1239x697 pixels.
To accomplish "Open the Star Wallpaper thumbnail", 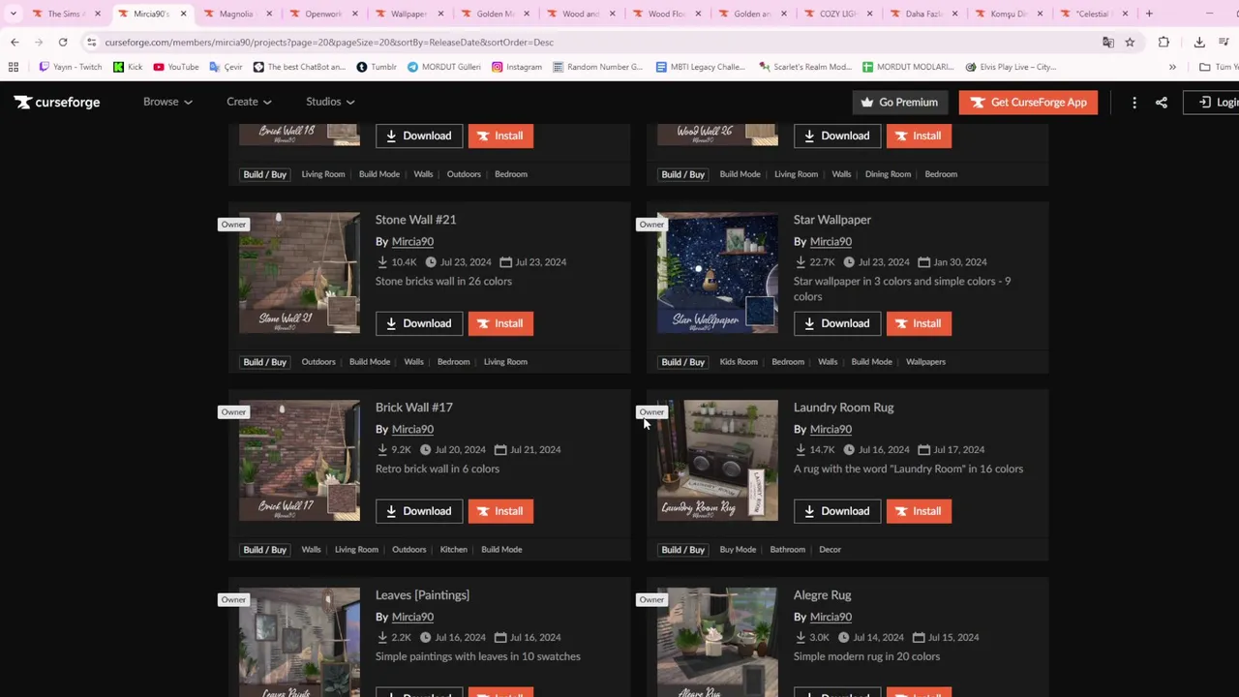I will 717,273.
